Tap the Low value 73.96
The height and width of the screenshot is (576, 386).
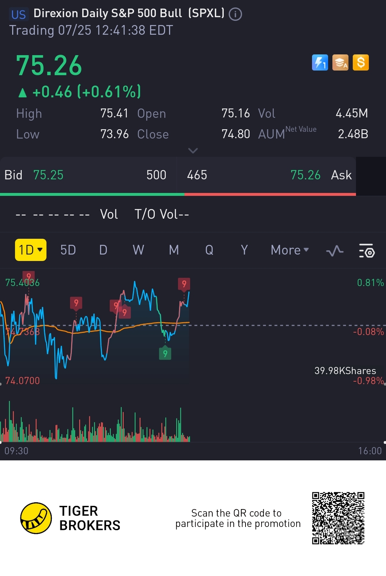(x=114, y=134)
